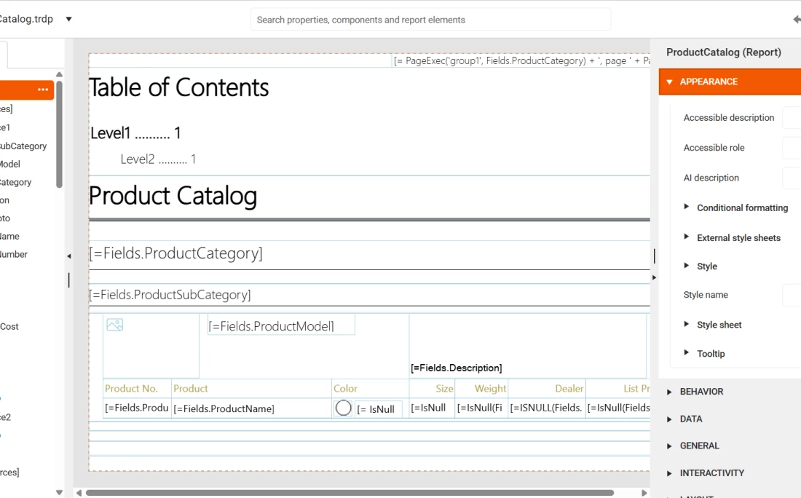Click the search properties and components field
This screenshot has height=498, width=801.
[430, 20]
